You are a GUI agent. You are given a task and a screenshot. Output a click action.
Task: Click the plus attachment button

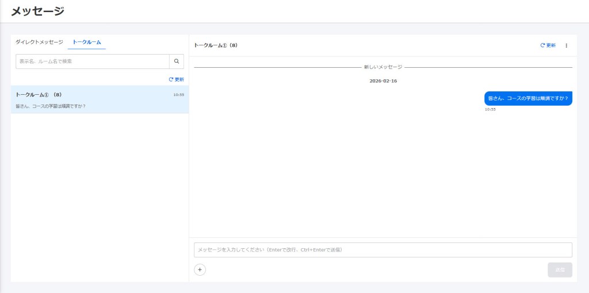coord(200,270)
